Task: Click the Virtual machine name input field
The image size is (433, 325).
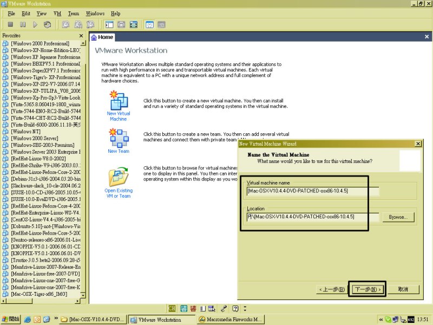Action: tap(313, 191)
